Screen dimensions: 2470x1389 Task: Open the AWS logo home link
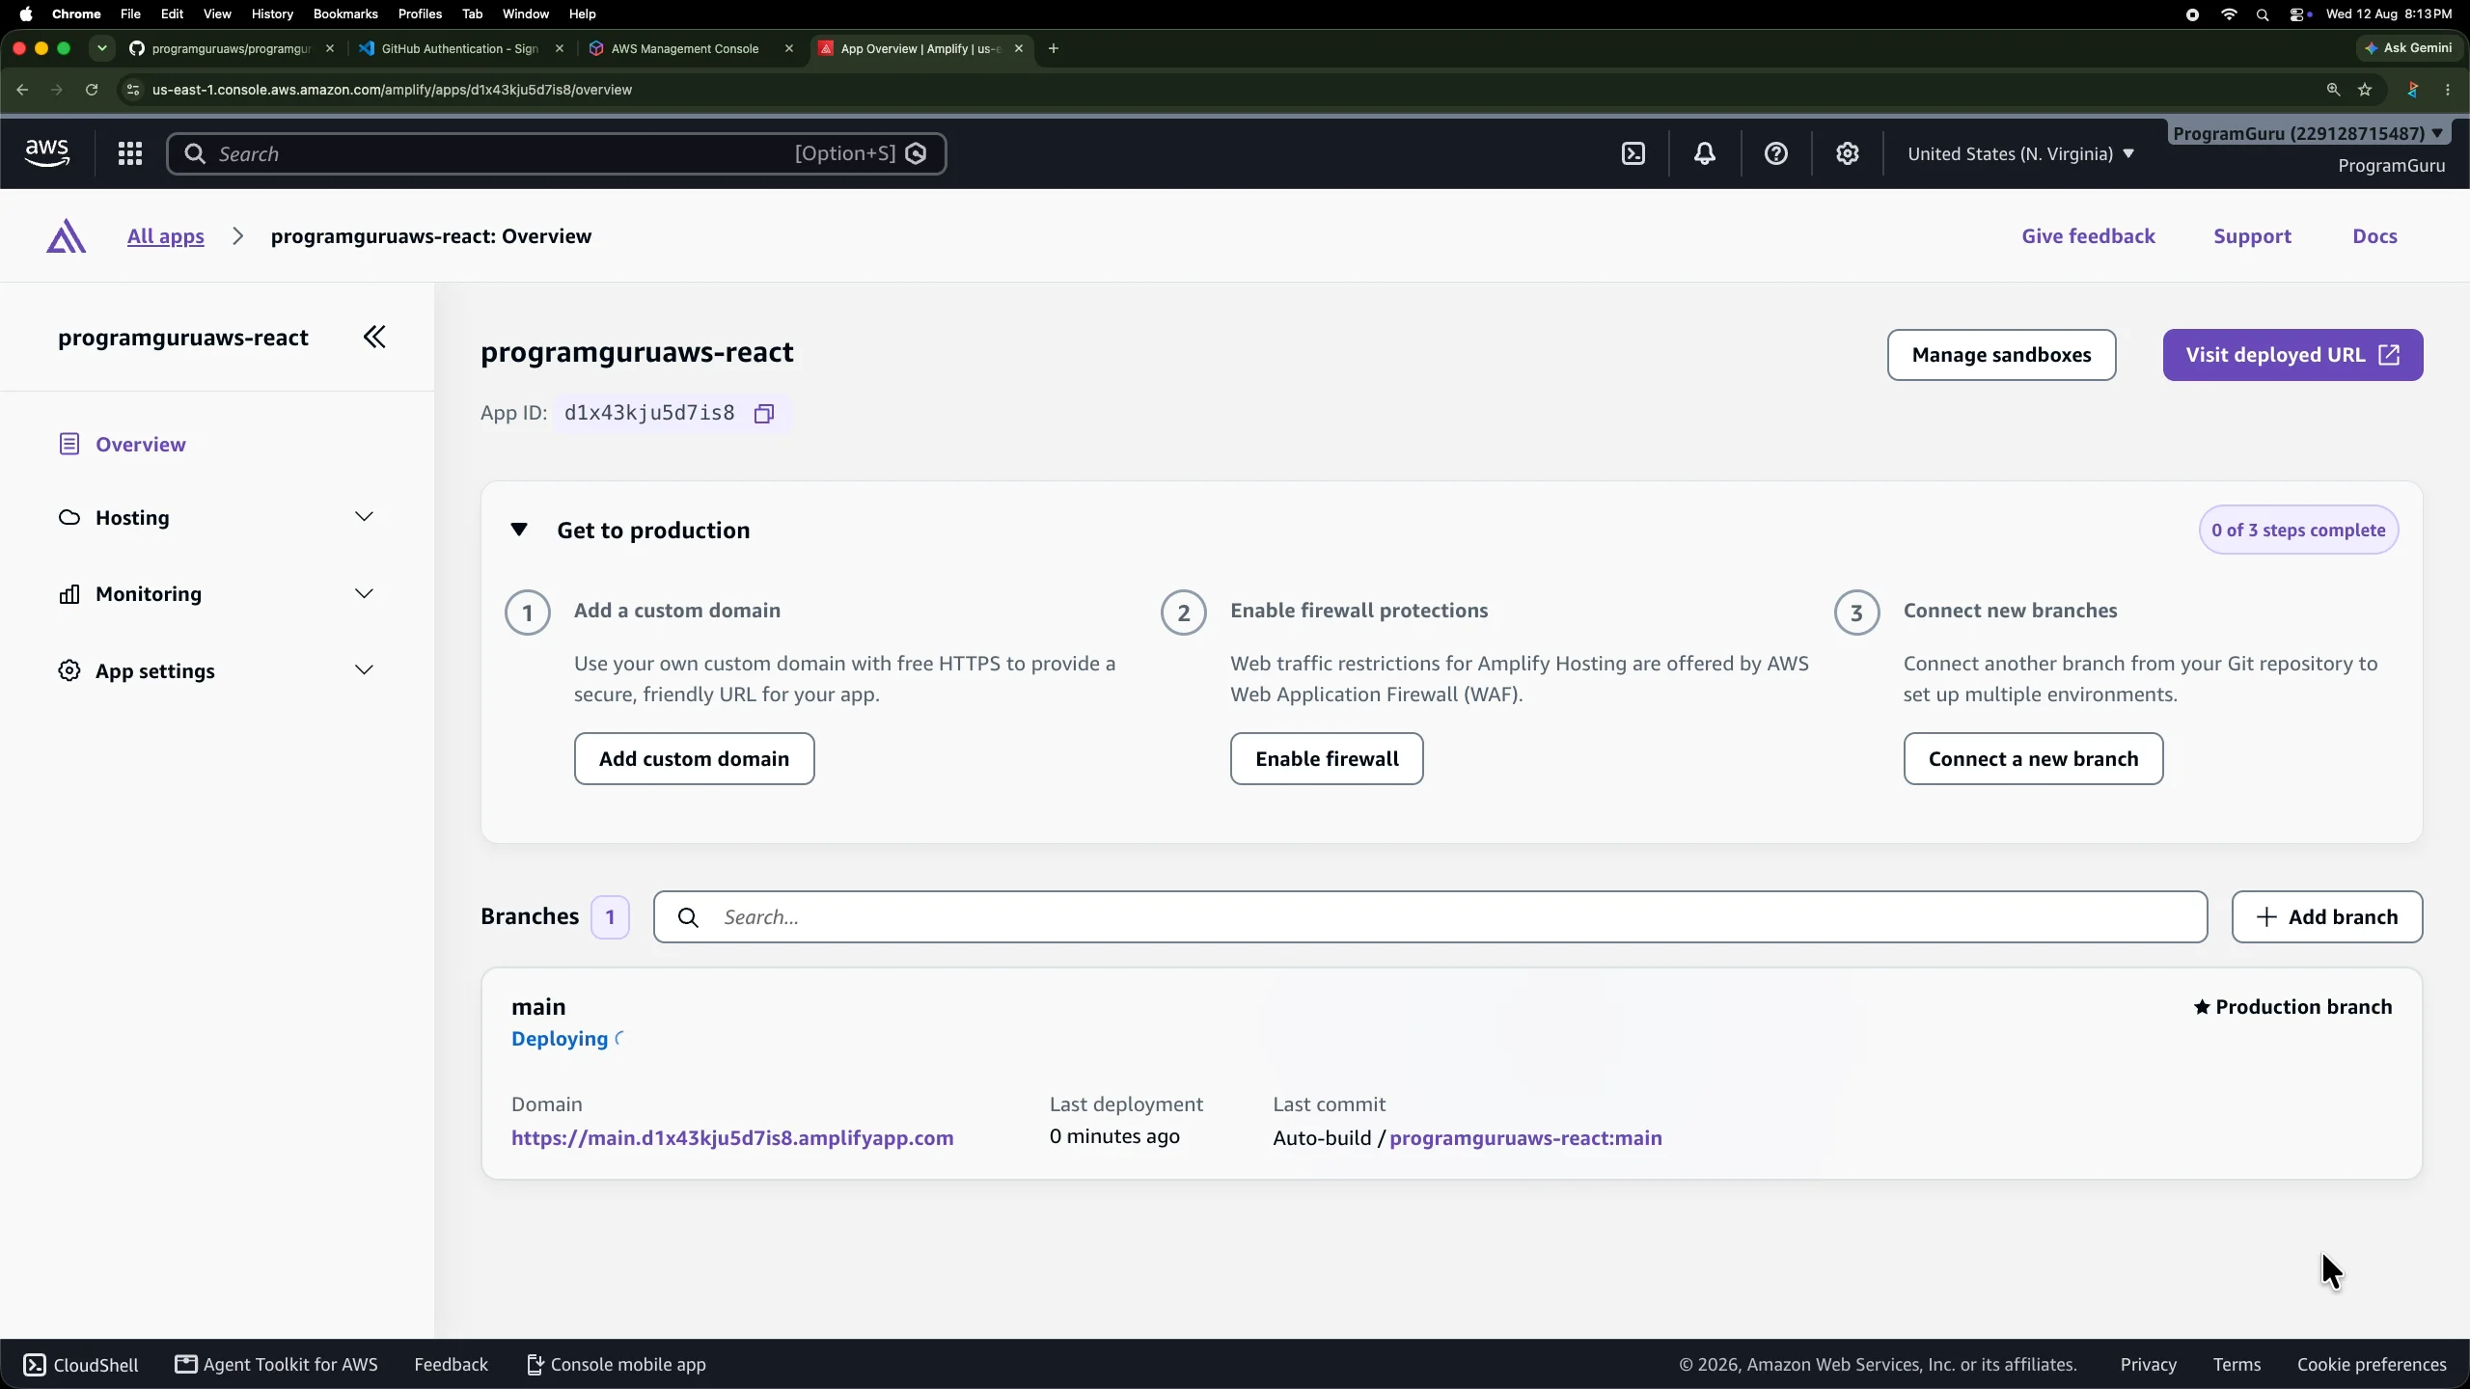(46, 153)
